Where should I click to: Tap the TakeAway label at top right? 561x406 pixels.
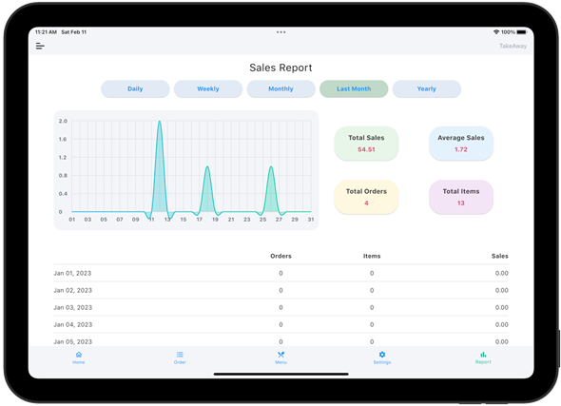[513, 46]
